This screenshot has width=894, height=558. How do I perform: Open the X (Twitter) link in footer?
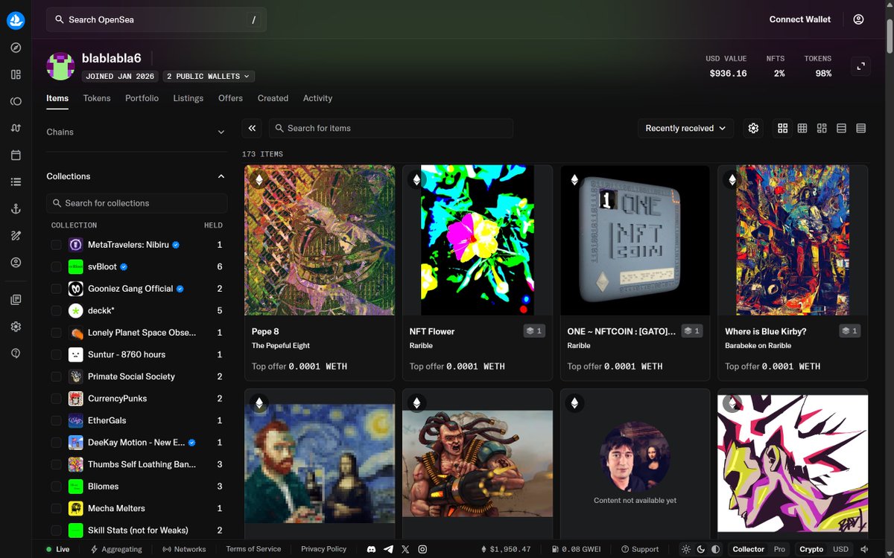coord(405,549)
